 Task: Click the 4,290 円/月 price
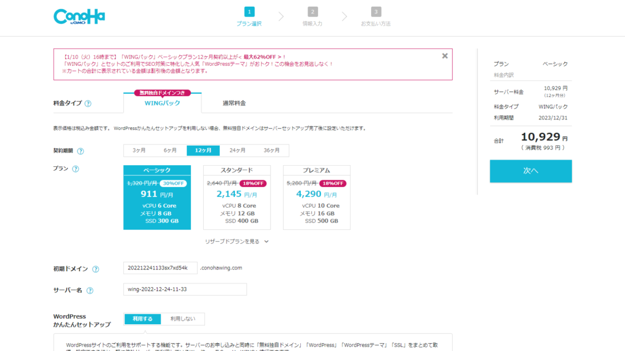(317, 194)
